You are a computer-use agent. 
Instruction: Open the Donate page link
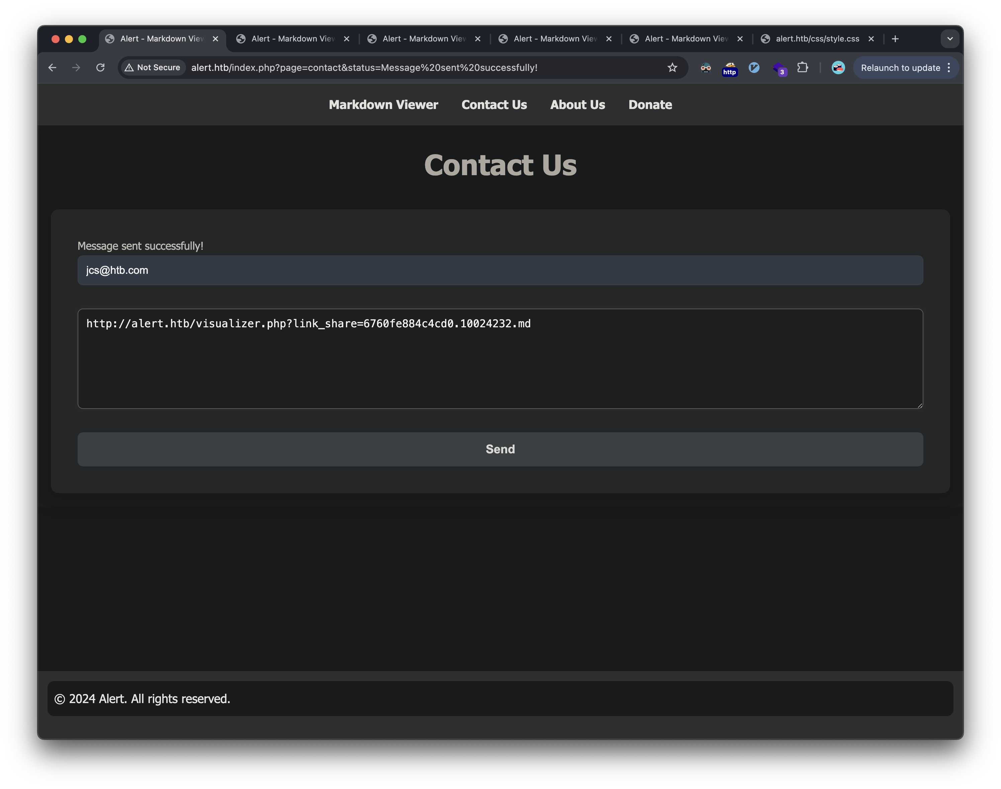pyautogui.click(x=650, y=105)
